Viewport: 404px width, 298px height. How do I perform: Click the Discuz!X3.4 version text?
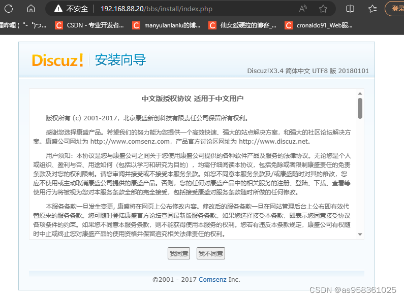[x=308, y=71]
